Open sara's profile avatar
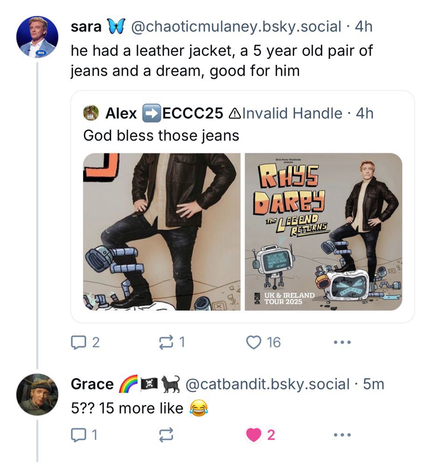431x463 pixels. coord(37,37)
